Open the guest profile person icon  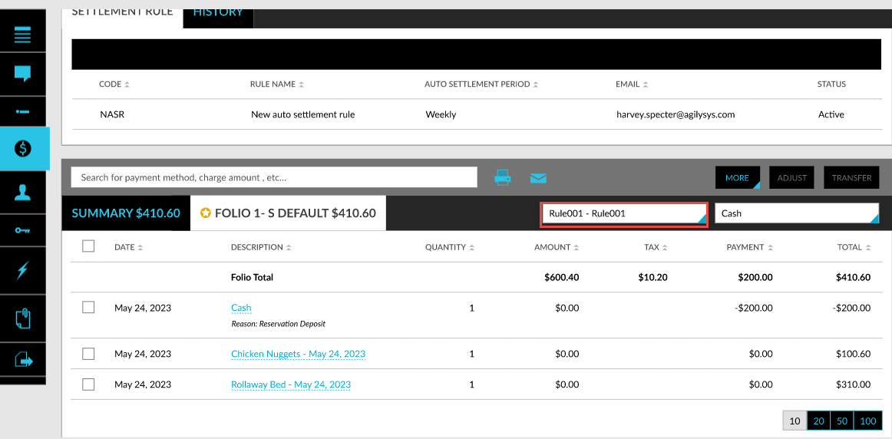23,192
